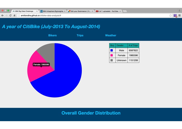Click the blue Male key swatch
The width and height of the screenshot is (182, 129).
tap(112, 50)
